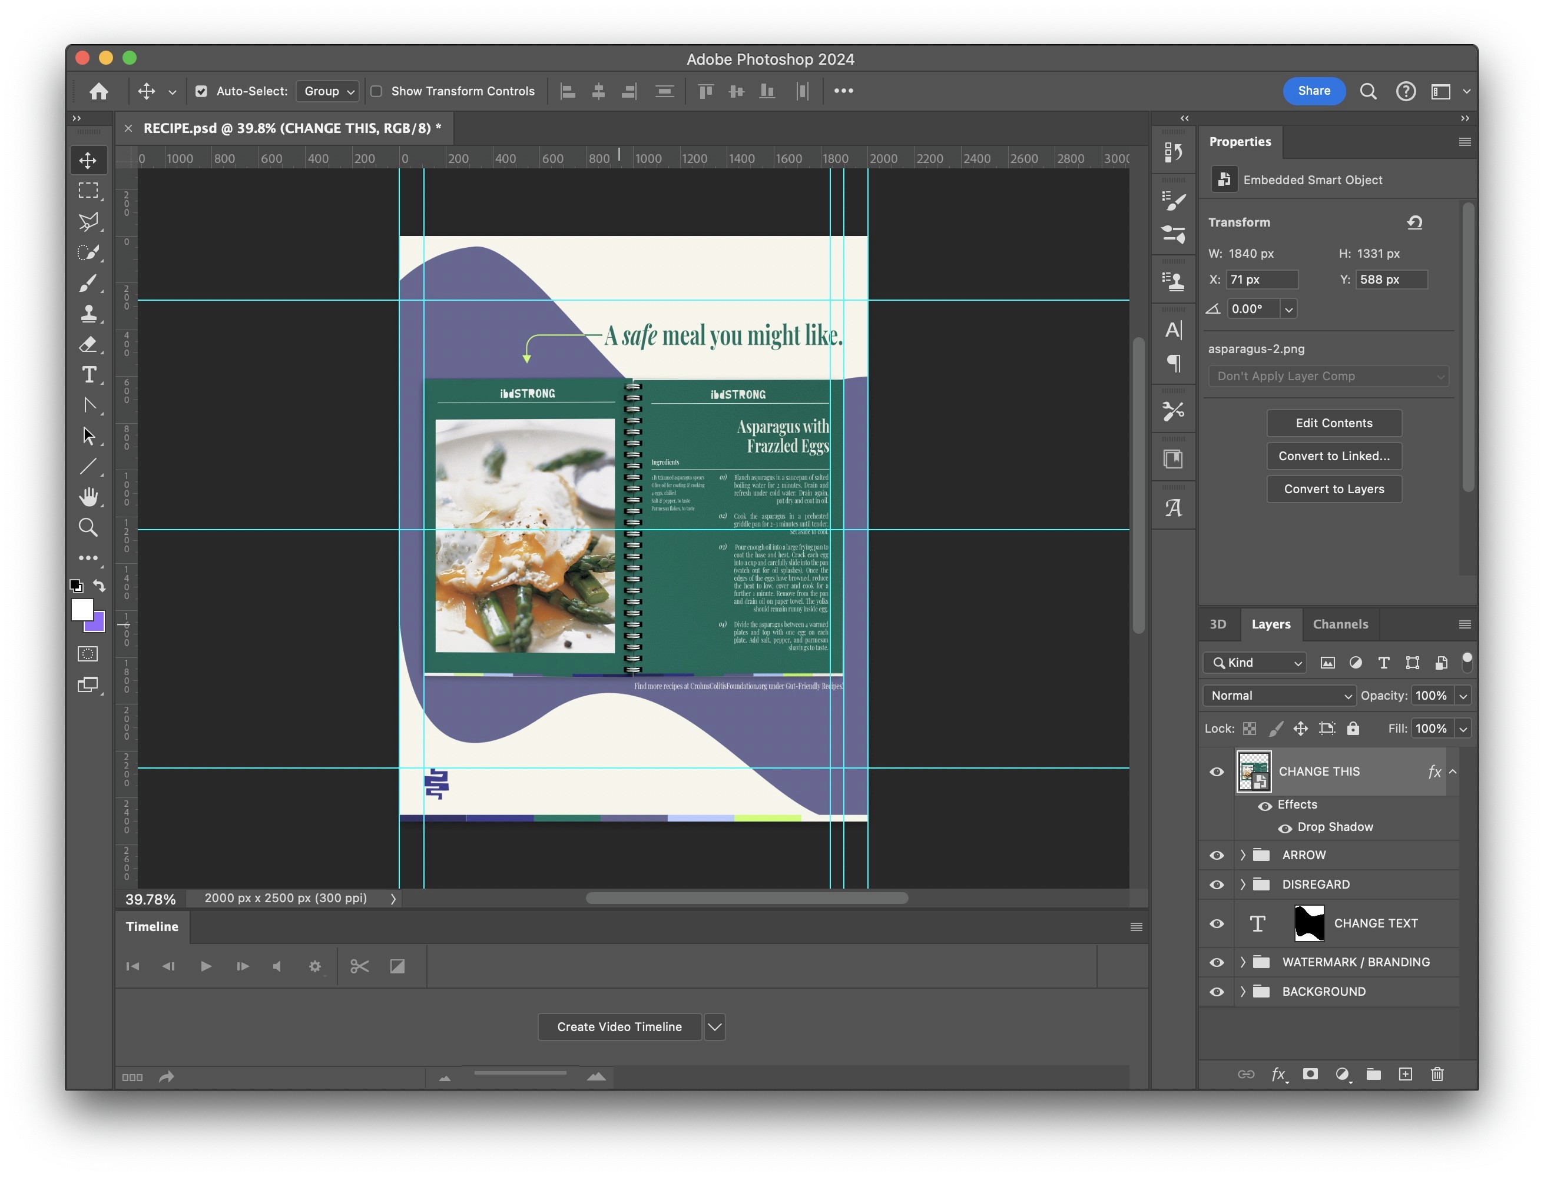Hide the ARROW group
Screen dimensions: 1544x1177
(1217, 856)
